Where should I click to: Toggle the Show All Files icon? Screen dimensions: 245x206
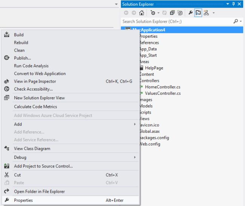pyautogui.click(x=180, y=13)
